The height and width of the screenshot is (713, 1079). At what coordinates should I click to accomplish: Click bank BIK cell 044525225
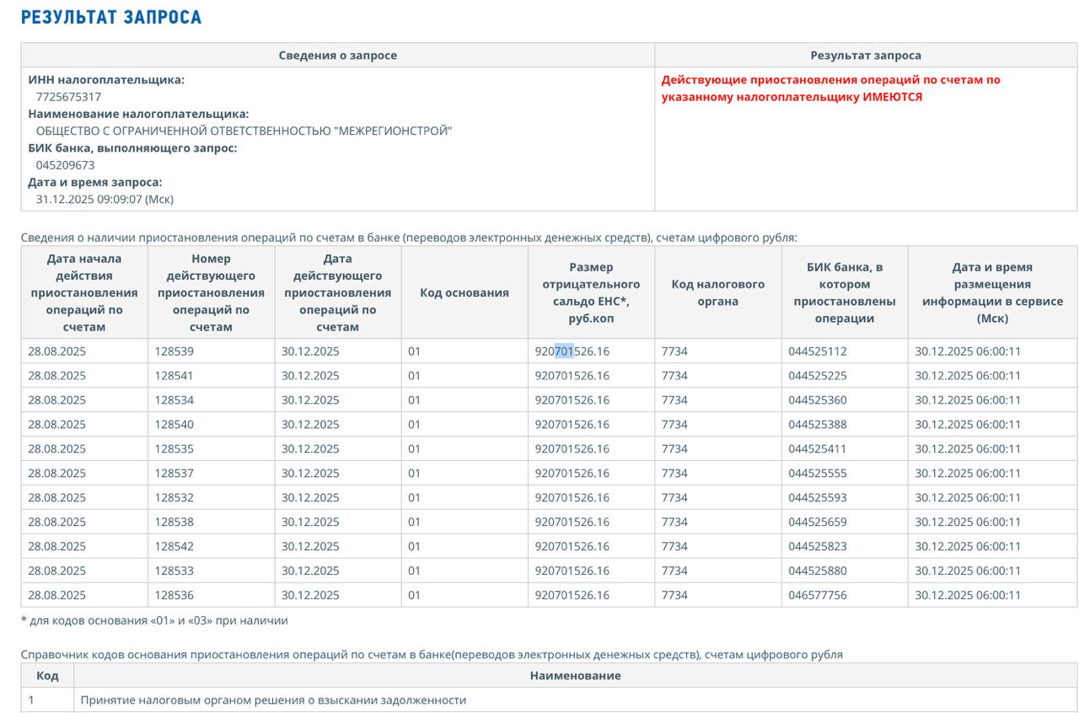[817, 376]
